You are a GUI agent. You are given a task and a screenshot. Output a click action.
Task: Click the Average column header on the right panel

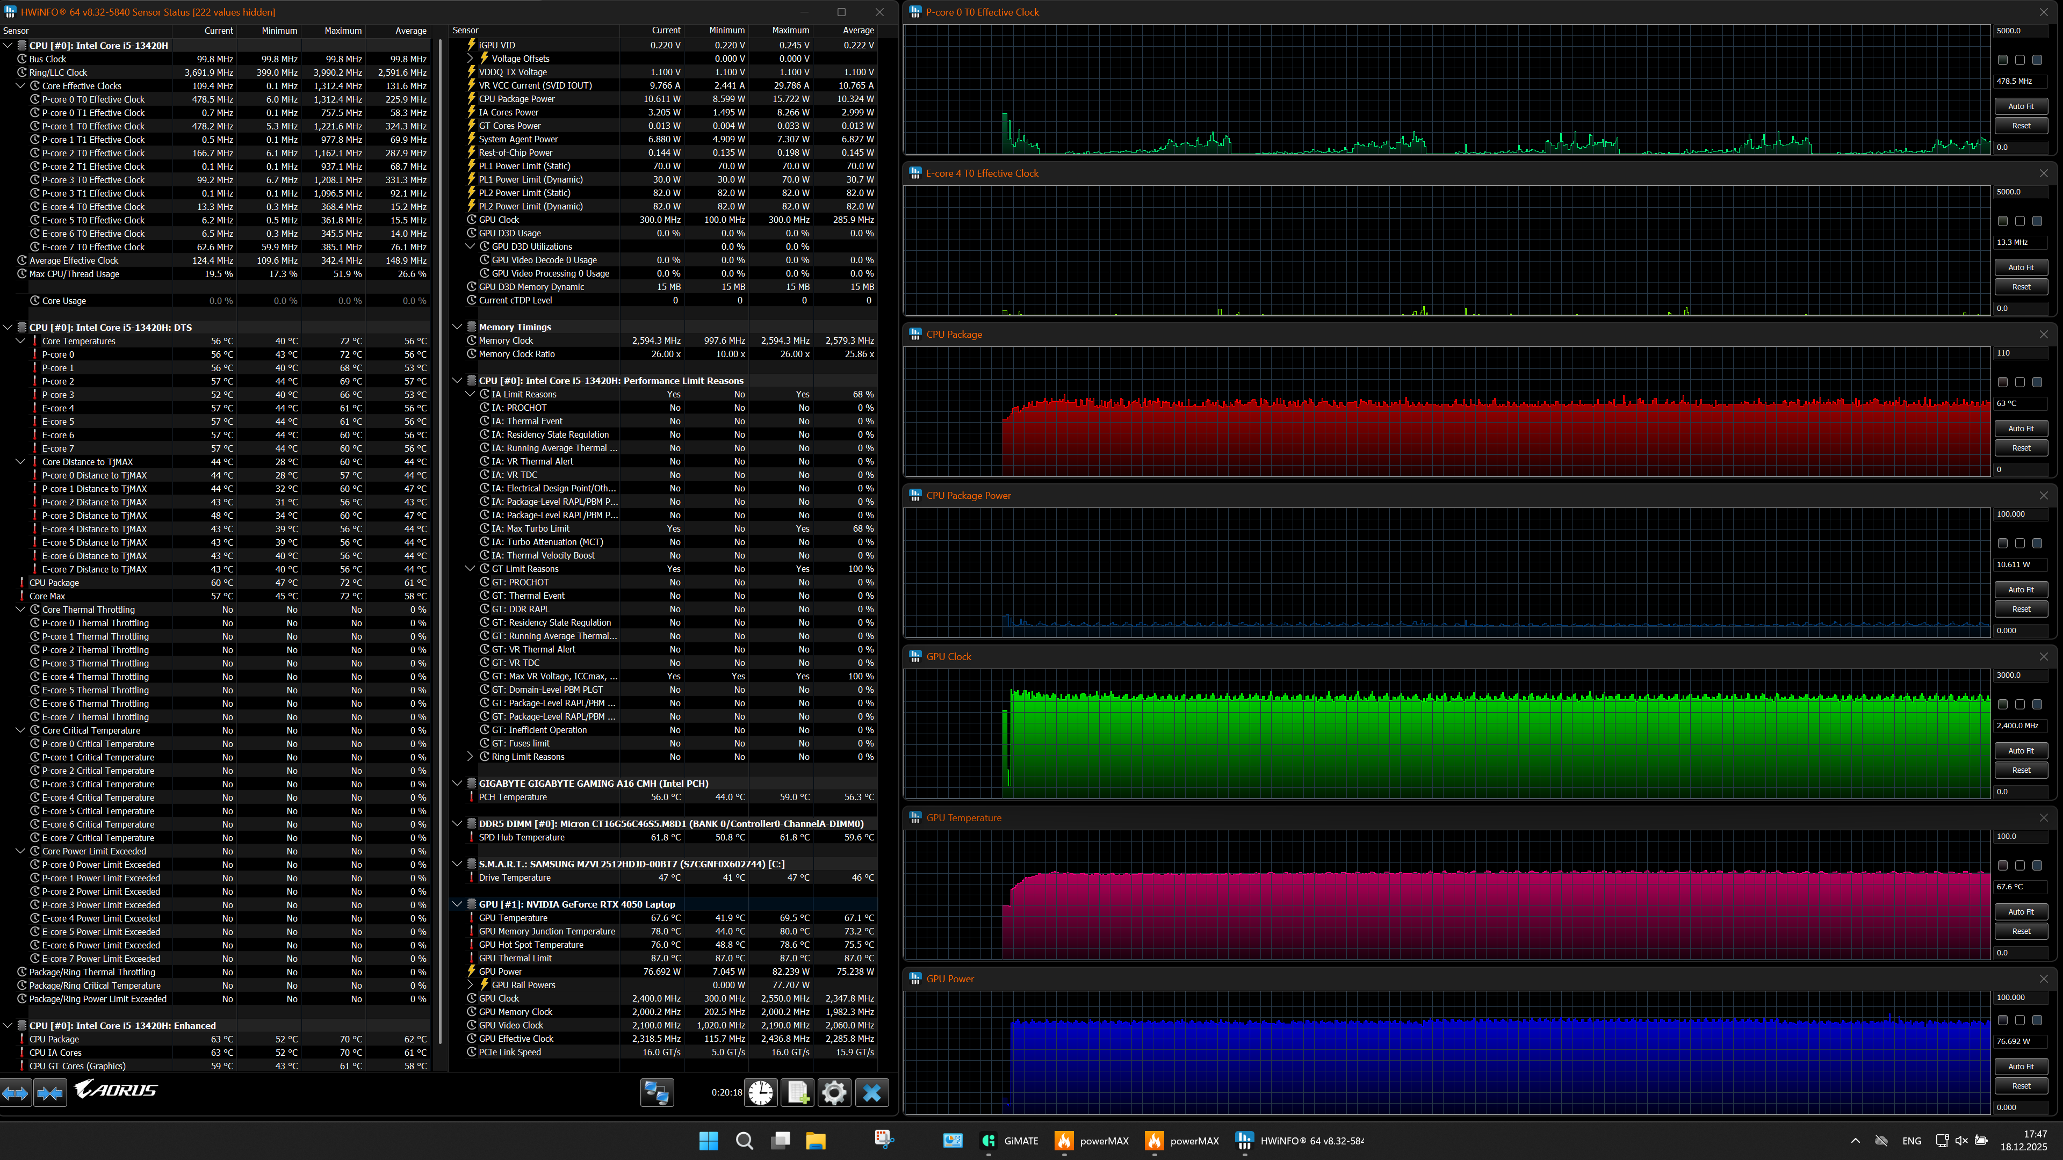[x=858, y=31]
